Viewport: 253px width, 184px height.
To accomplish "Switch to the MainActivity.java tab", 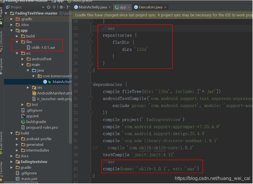I will tap(93, 7).
